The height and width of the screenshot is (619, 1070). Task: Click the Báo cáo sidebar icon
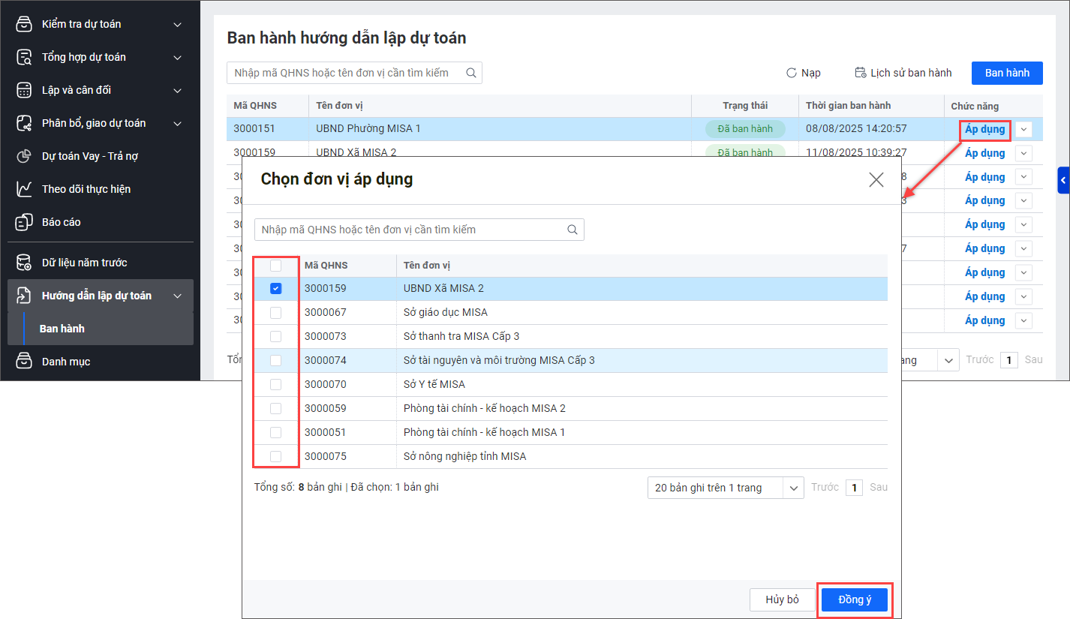(x=24, y=222)
